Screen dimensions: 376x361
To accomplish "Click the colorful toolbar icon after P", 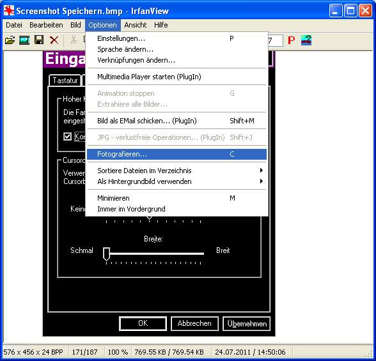I will coord(306,40).
